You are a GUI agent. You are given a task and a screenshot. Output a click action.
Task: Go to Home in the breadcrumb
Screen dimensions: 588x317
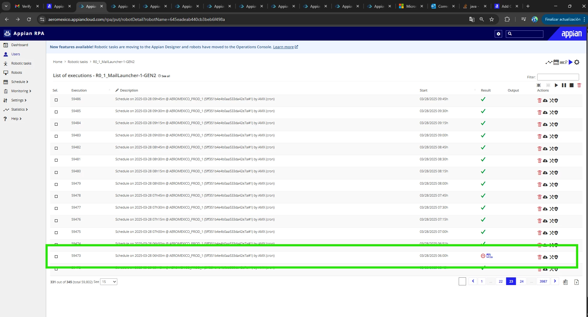click(x=58, y=62)
